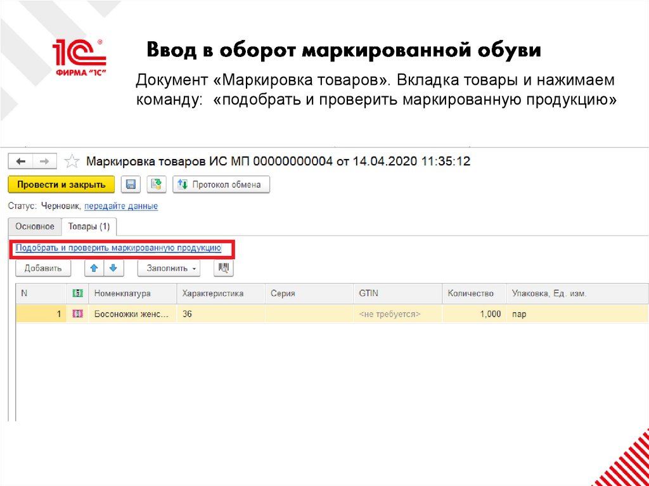Click the Добавить button
649x486 pixels.
click(x=43, y=268)
